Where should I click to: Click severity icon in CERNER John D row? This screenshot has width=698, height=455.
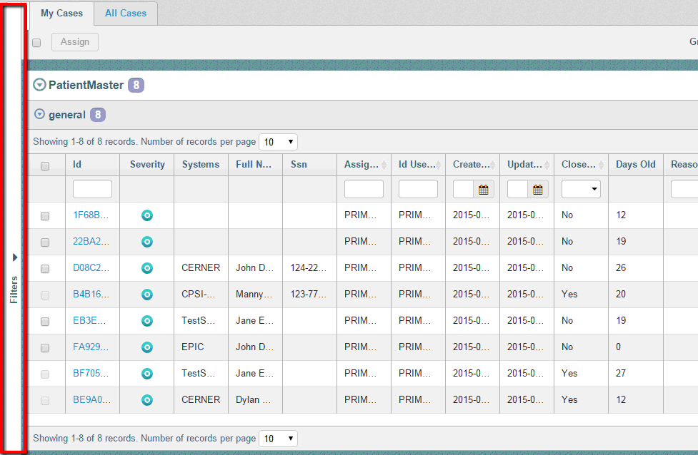(x=146, y=268)
